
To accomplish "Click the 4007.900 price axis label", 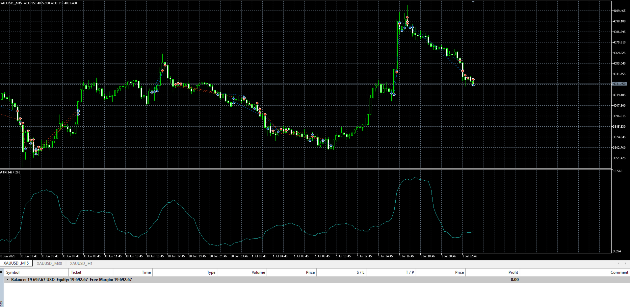I will click(x=619, y=106).
